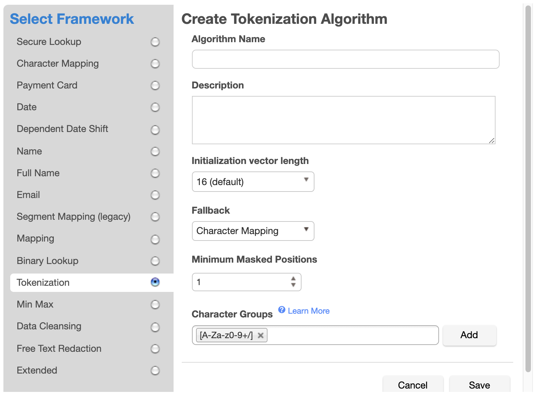Expand the Fallback Character Mapping dropdown

click(253, 231)
